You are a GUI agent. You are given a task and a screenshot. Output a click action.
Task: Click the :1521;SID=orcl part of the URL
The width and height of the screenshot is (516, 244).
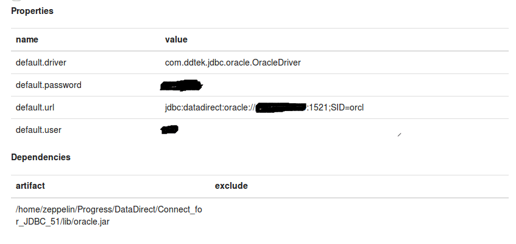coord(334,107)
